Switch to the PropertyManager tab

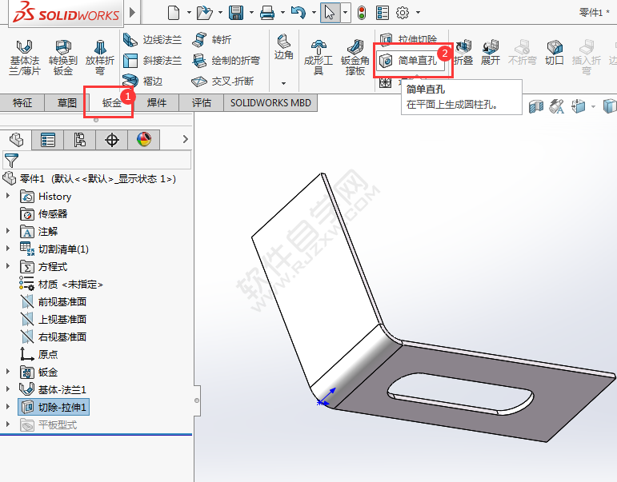pos(47,140)
